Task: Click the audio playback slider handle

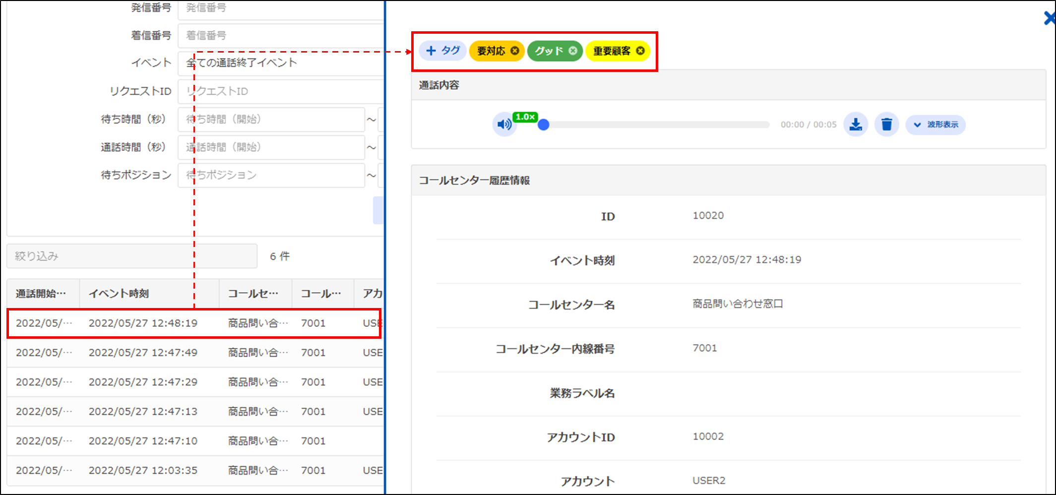Action: tap(544, 124)
